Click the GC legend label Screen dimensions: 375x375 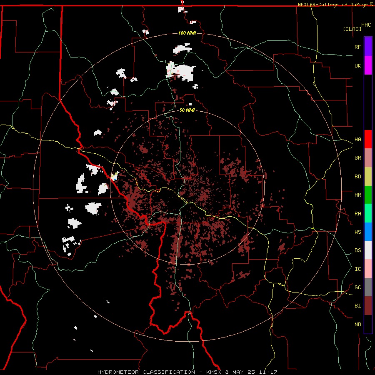click(357, 287)
